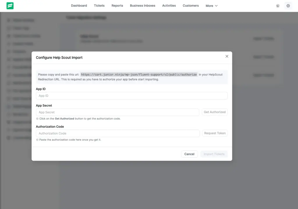Click the Request Token button
This screenshot has height=209, width=298.
coord(215,133)
